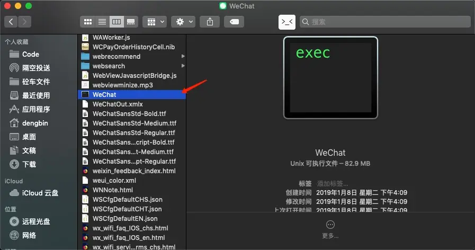Viewport: 475px width, 250px height.
Task: Click the 更多 more actions button
Action: 330,229
